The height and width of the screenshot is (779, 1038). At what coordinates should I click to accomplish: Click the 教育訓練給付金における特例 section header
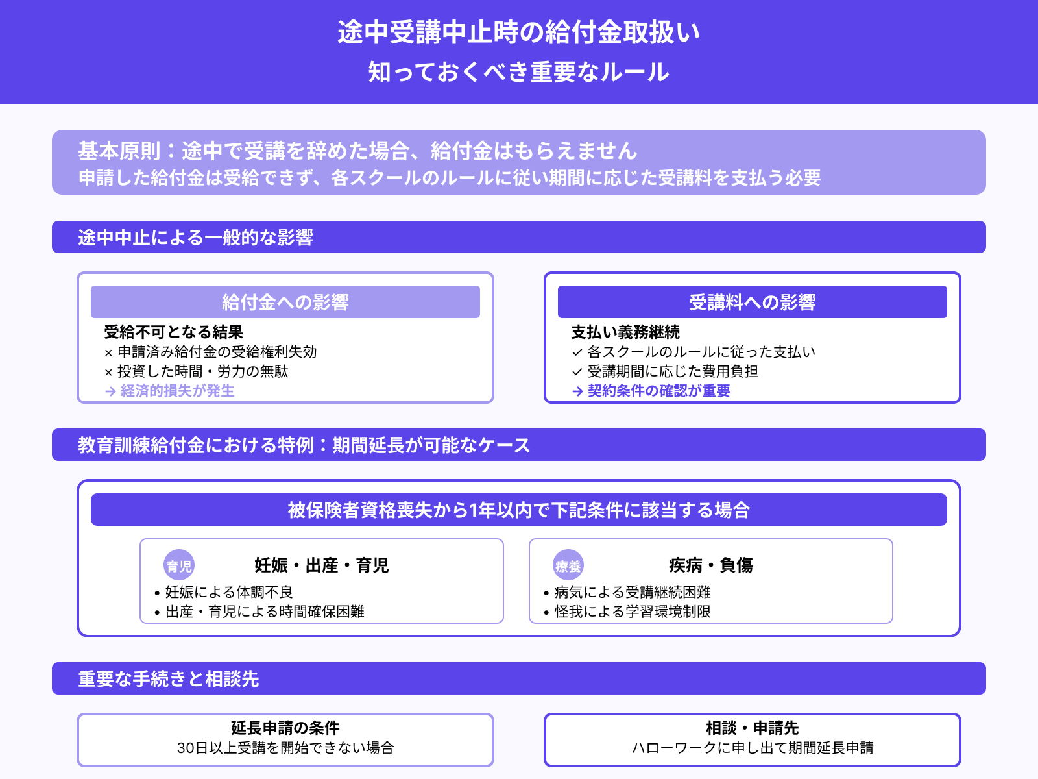(x=519, y=445)
